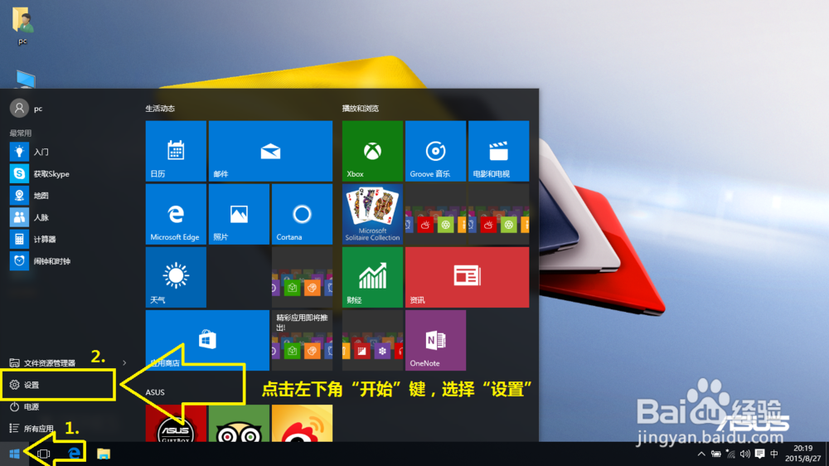Open the Mail (邮件) tile

pyautogui.click(x=270, y=151)
